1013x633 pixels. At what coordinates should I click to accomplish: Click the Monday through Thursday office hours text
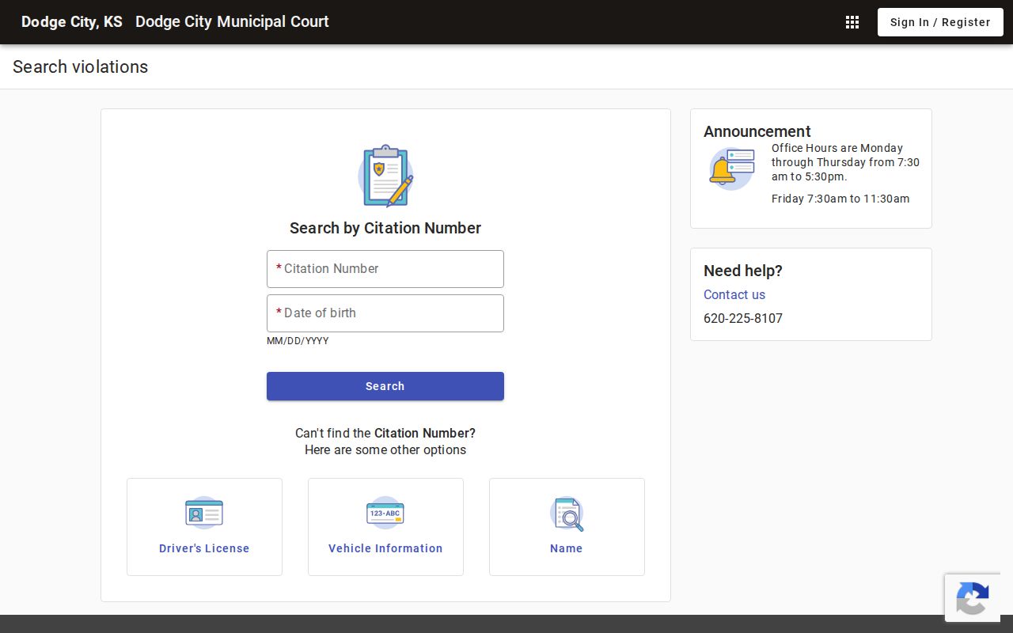[x=845, y=162]
